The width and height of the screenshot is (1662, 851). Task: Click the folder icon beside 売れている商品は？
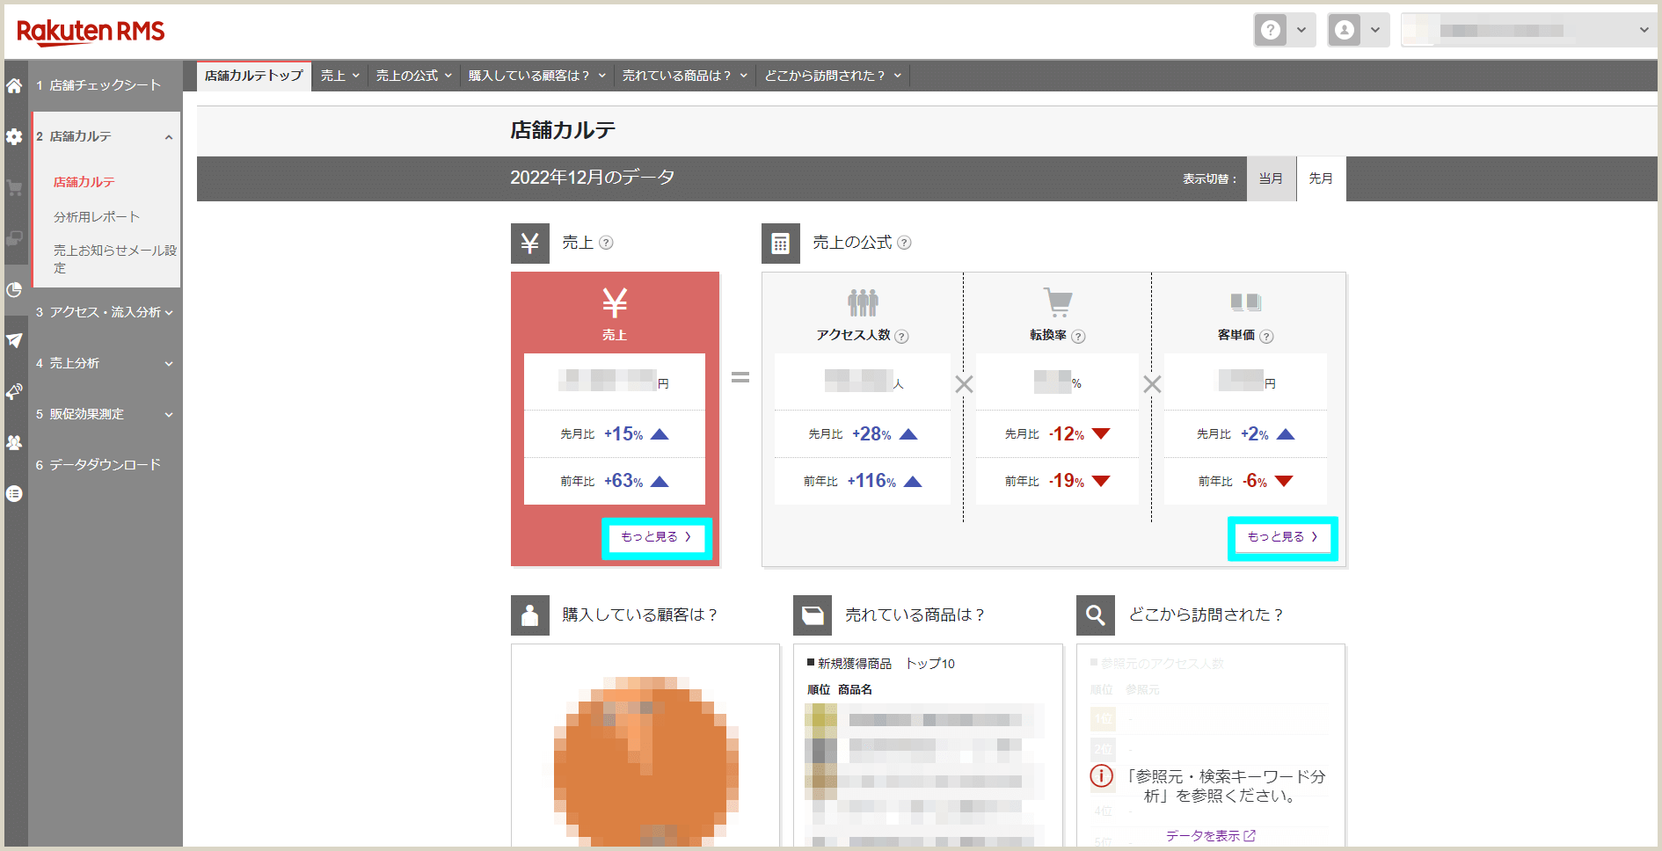[813, 615]
